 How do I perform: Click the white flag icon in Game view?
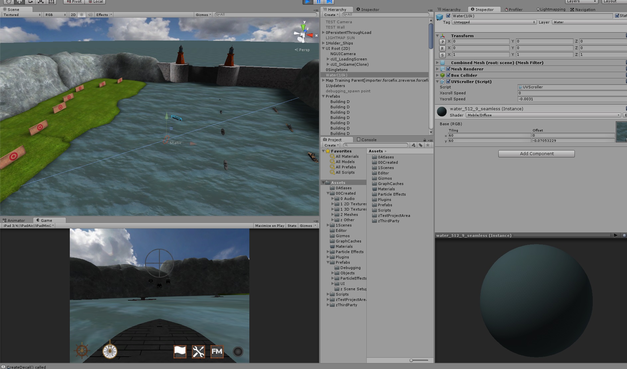pos(180,352)
